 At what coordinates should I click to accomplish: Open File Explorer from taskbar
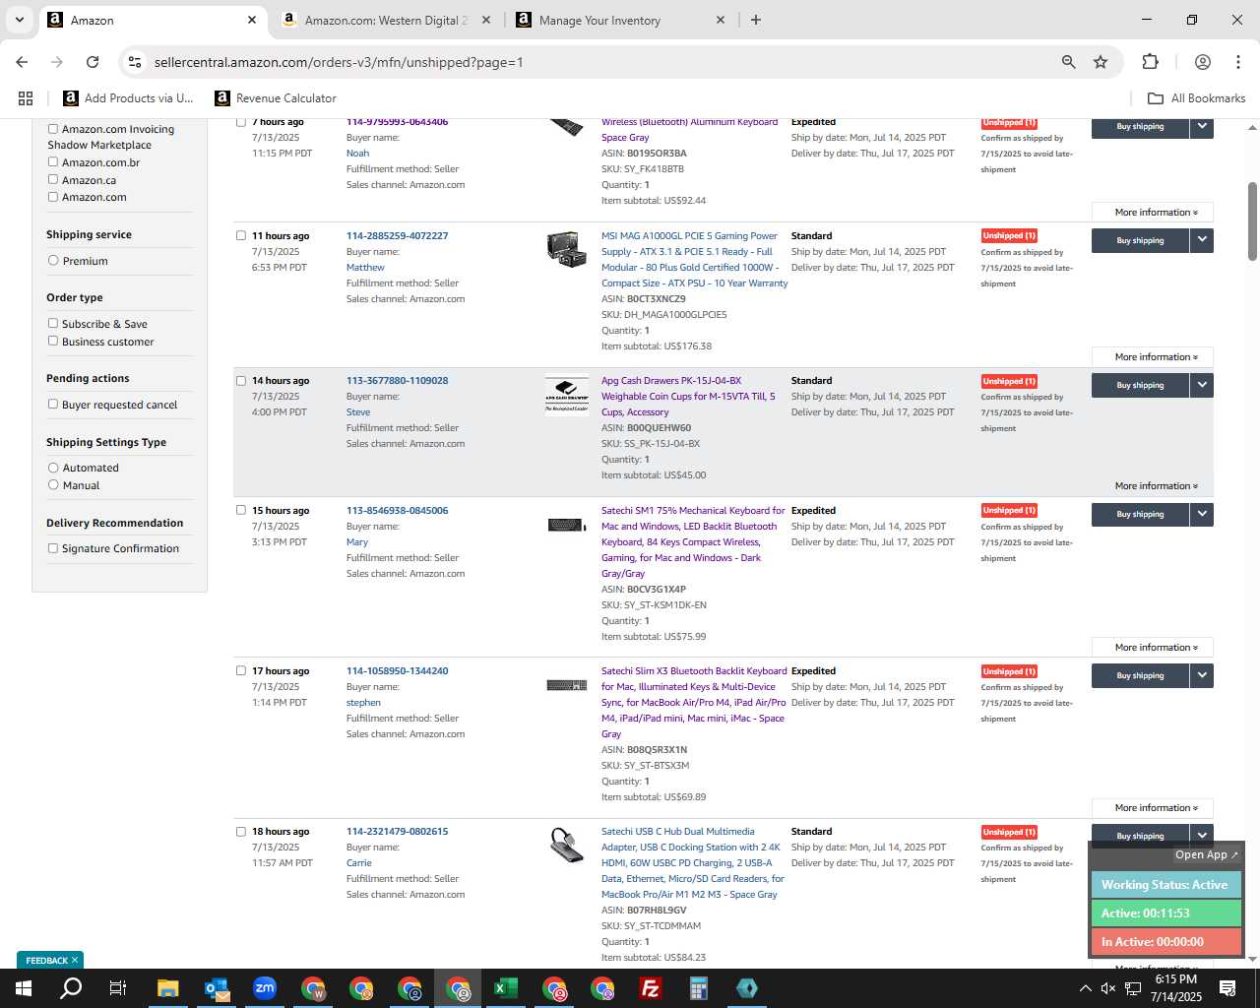[167, 988]
